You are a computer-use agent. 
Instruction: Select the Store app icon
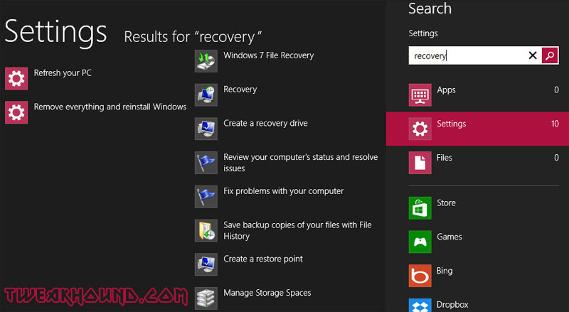(x=420, y=208)
